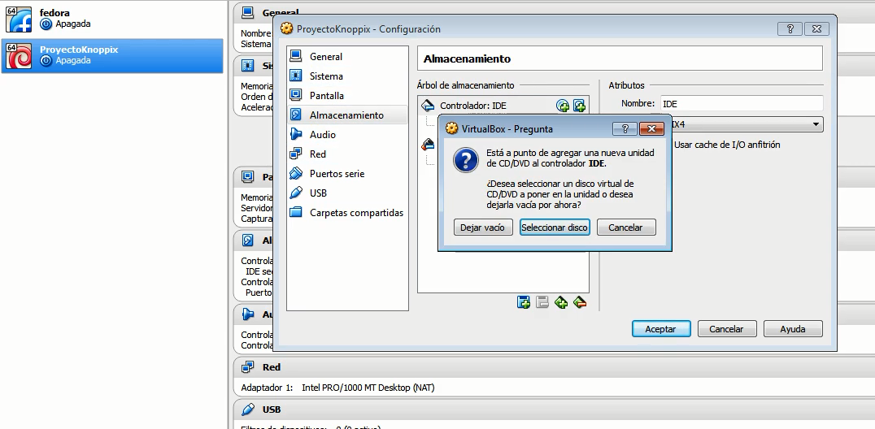Open the Audio settings page
This screenshot has height=429, width=875.
[348, 134]
